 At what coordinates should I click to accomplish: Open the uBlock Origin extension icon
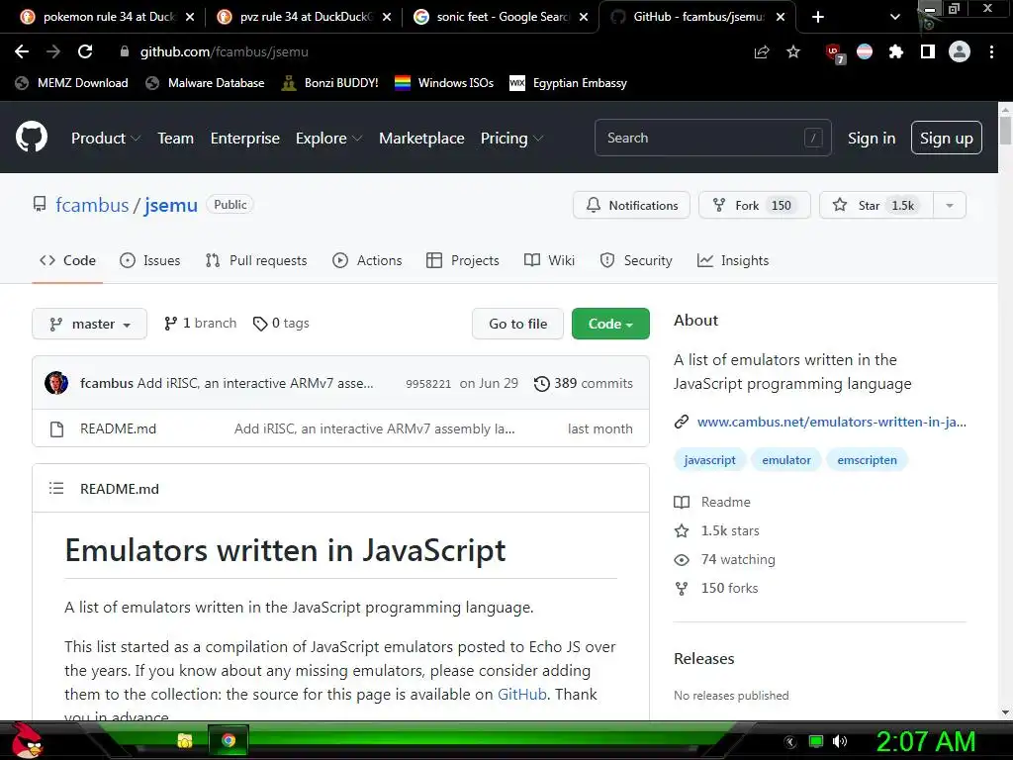point(834,52)
